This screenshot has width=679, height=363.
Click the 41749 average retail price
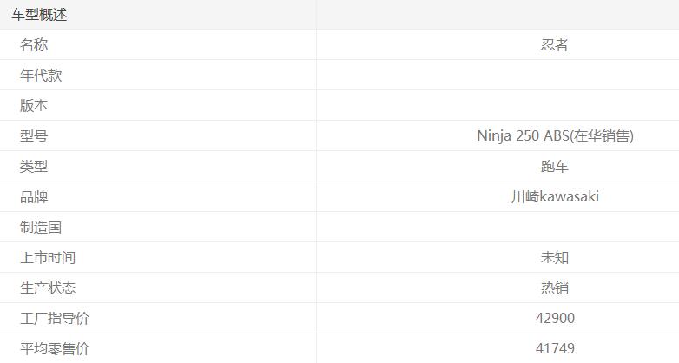click(x=555, y=349)
